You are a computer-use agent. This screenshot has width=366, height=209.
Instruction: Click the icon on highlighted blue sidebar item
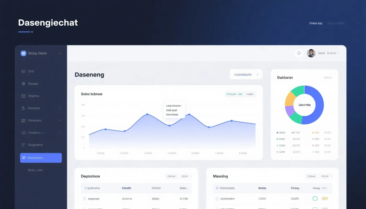(x=24, y=158)
